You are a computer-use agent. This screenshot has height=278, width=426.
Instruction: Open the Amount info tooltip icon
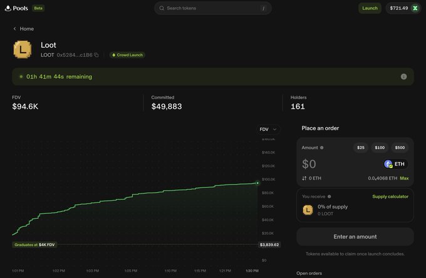pos(321,148)
